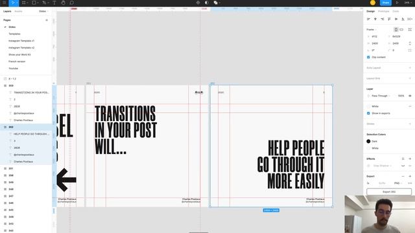Click the Export 352 button
The width and height of the screenshot is (415, 233).
pyautogui.click(x=389, y=192)
